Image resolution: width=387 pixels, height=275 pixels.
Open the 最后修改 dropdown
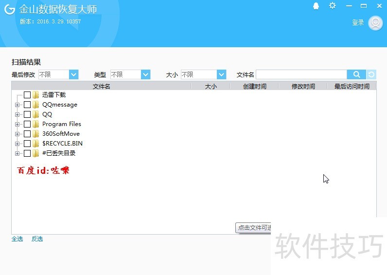[73, 74]
